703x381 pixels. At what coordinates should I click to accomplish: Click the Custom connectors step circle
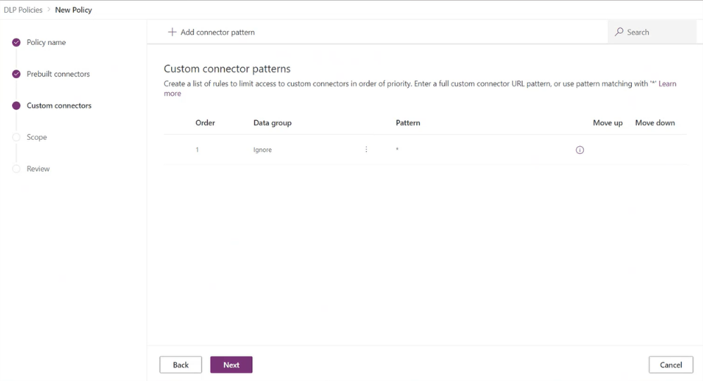(x=16, y=105)
